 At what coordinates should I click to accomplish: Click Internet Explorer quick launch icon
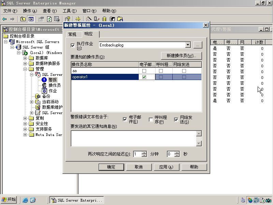click(25, 200)
